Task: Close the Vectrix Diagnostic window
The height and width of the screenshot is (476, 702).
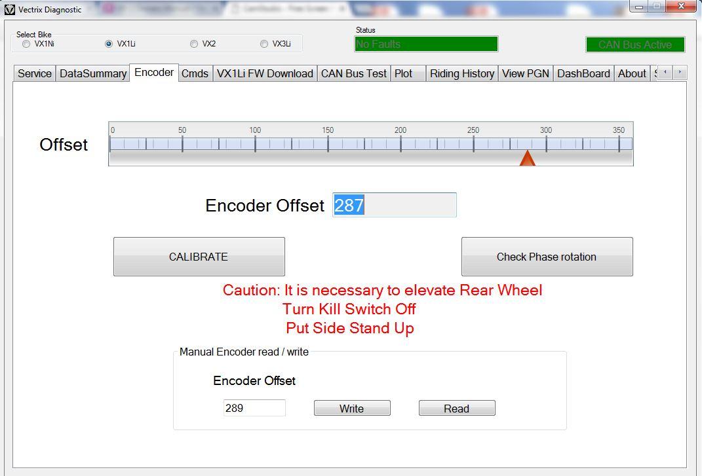Action: [x=681, y=7]
